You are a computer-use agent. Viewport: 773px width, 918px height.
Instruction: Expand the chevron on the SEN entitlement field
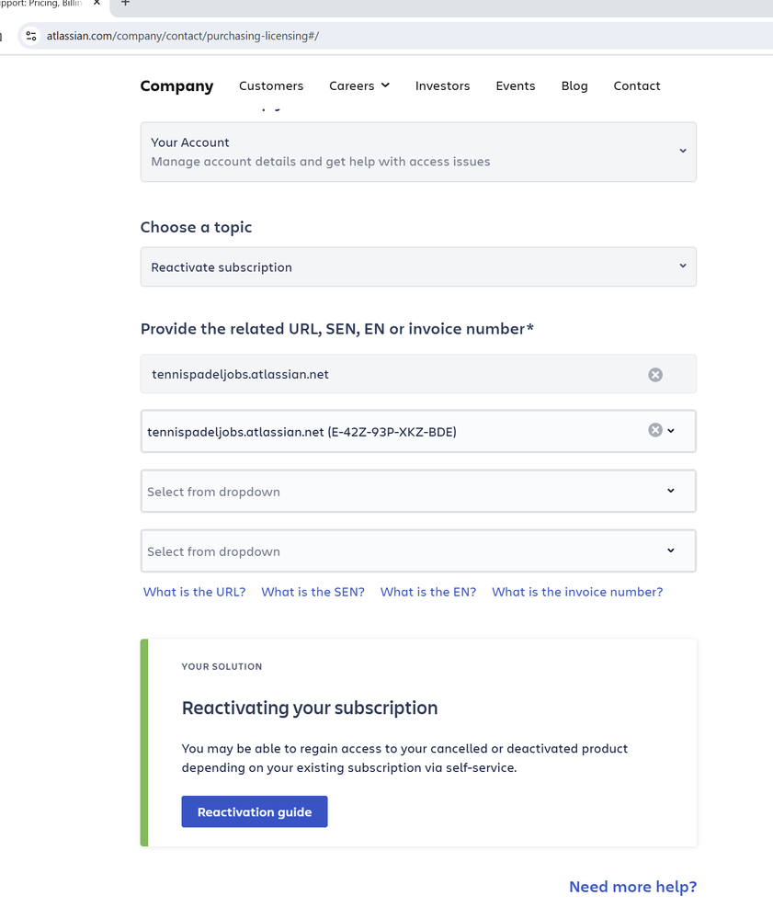click(672, 430)
